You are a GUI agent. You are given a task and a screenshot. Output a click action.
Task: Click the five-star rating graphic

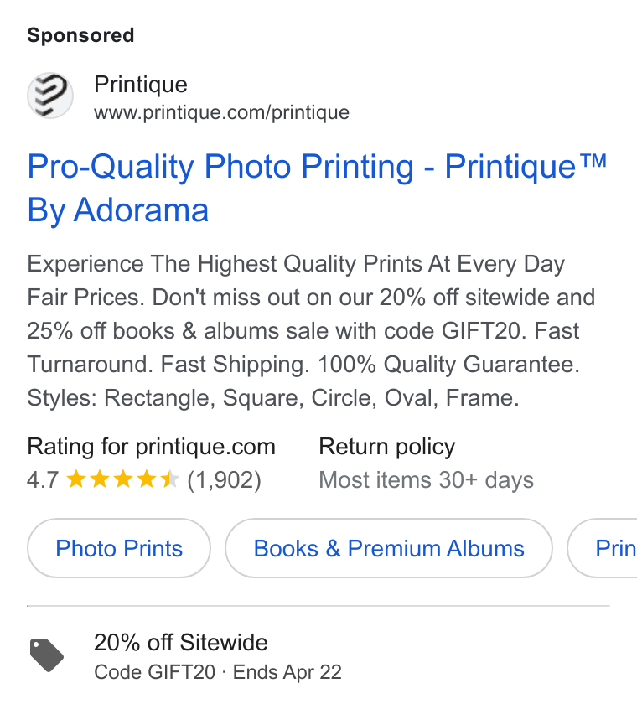coord(123,479)
